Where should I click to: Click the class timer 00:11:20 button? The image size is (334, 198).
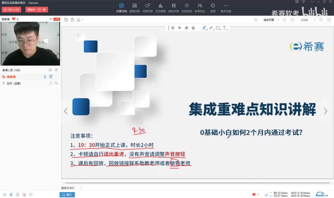11,10
